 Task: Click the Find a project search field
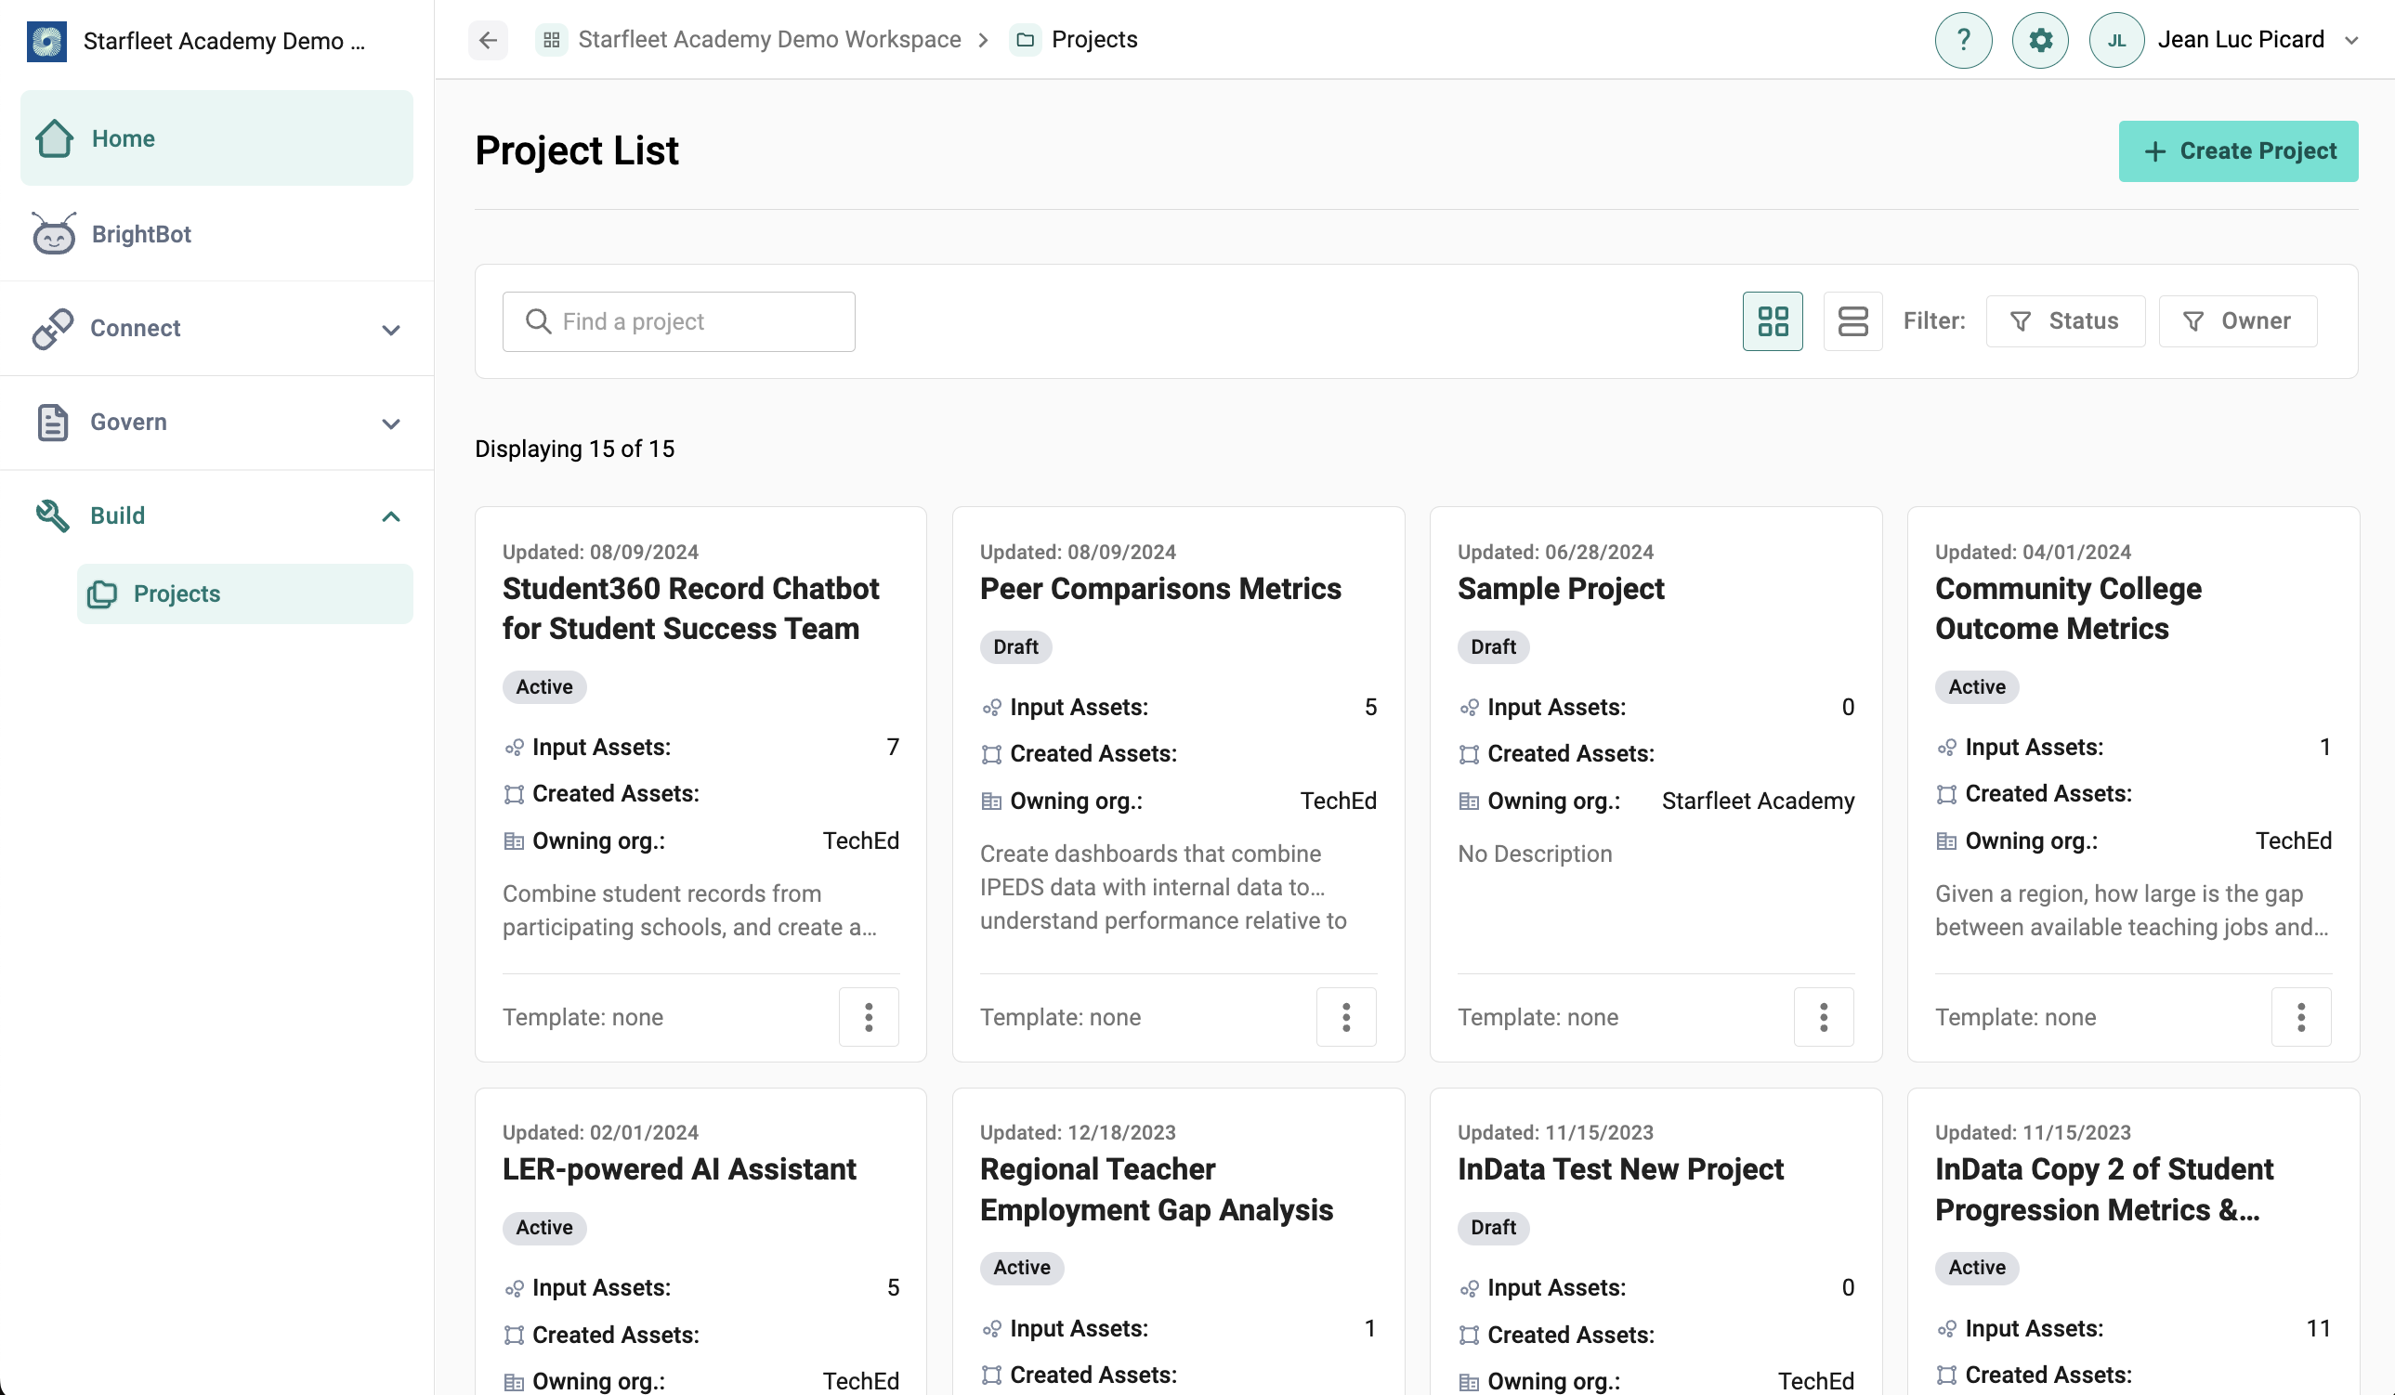pos(678,321)
